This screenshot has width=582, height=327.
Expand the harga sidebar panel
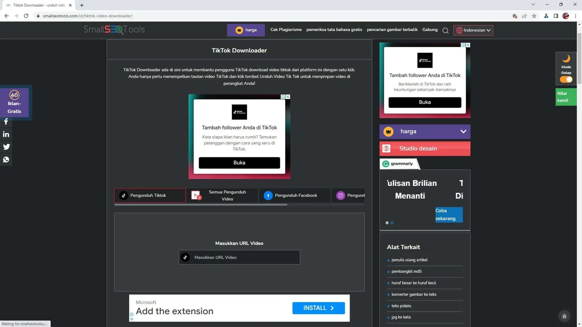coord(425,132)
